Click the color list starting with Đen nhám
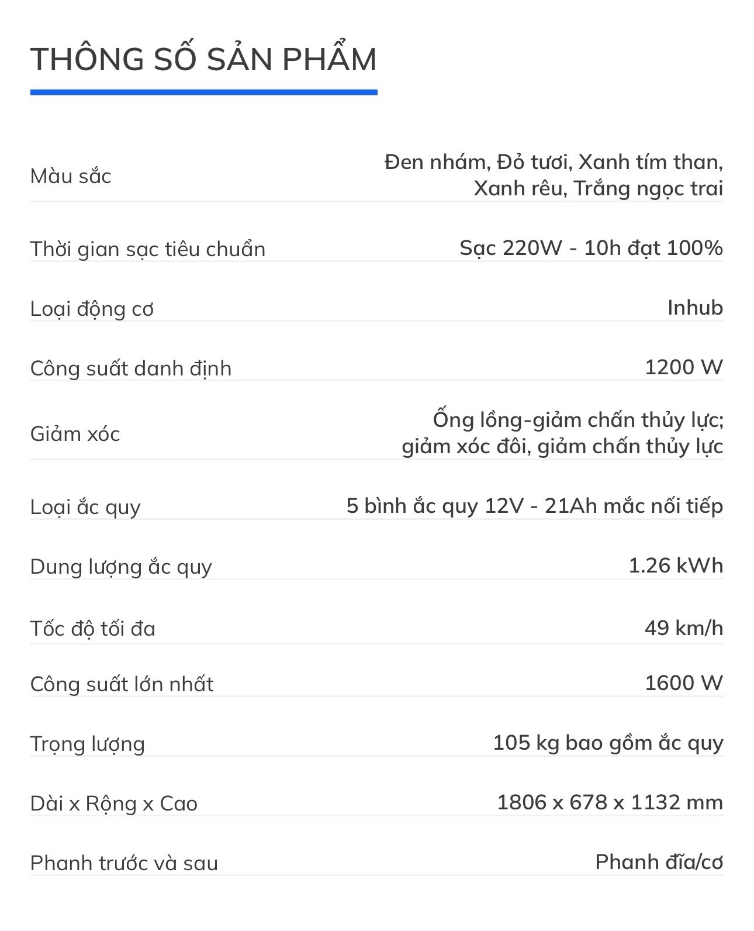754x931 pixels. (x=554, y=175)
